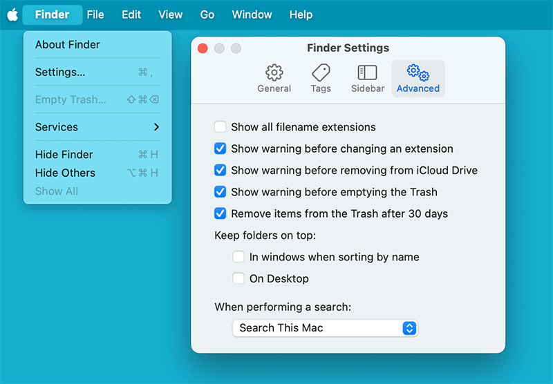Image resolution: width=553 pixels, height=384 pixels.
Task: Choose About Finder from the menu
Action: [x=97, y=45]
